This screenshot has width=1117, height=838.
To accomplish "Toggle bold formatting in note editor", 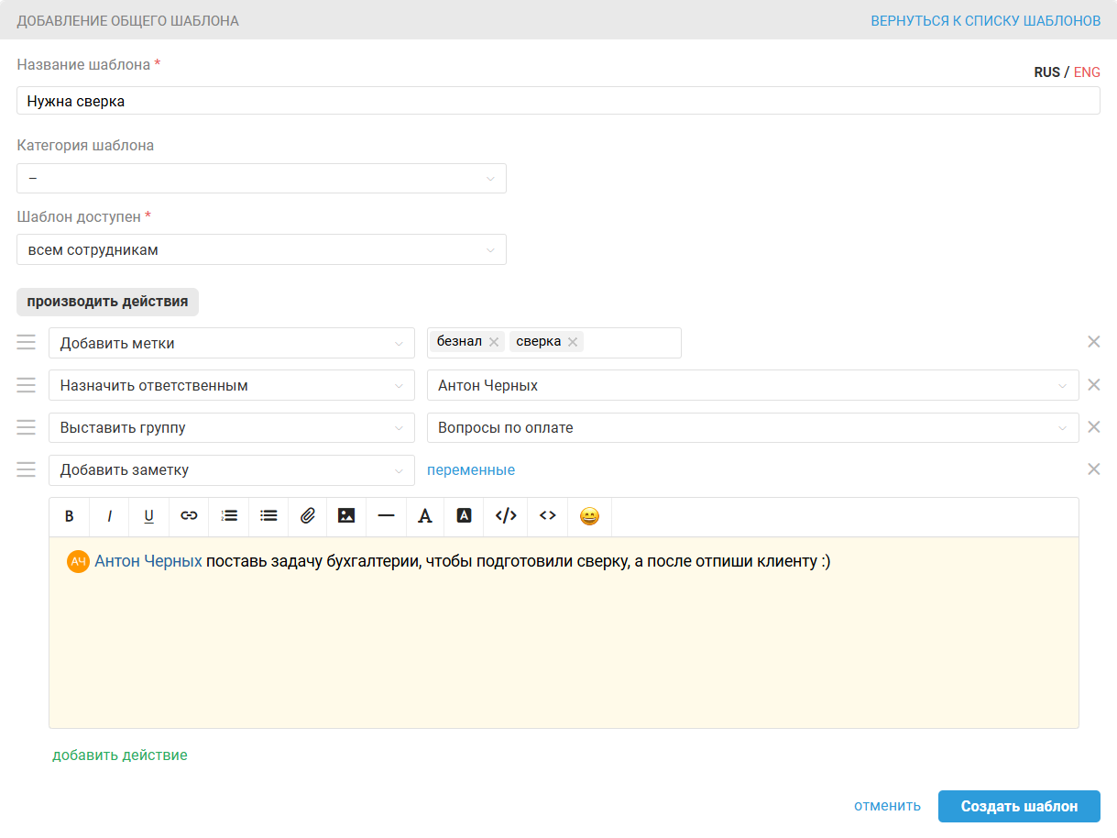I will tap(70, 516).
